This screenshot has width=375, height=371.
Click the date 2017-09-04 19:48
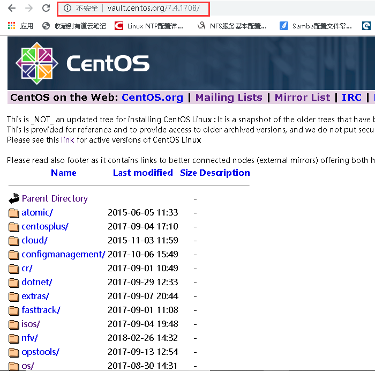[143, 324]
